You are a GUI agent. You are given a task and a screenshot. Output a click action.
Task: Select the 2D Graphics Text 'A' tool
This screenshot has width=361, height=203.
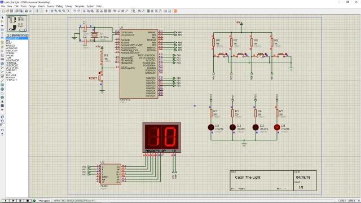tap(2, 101)
